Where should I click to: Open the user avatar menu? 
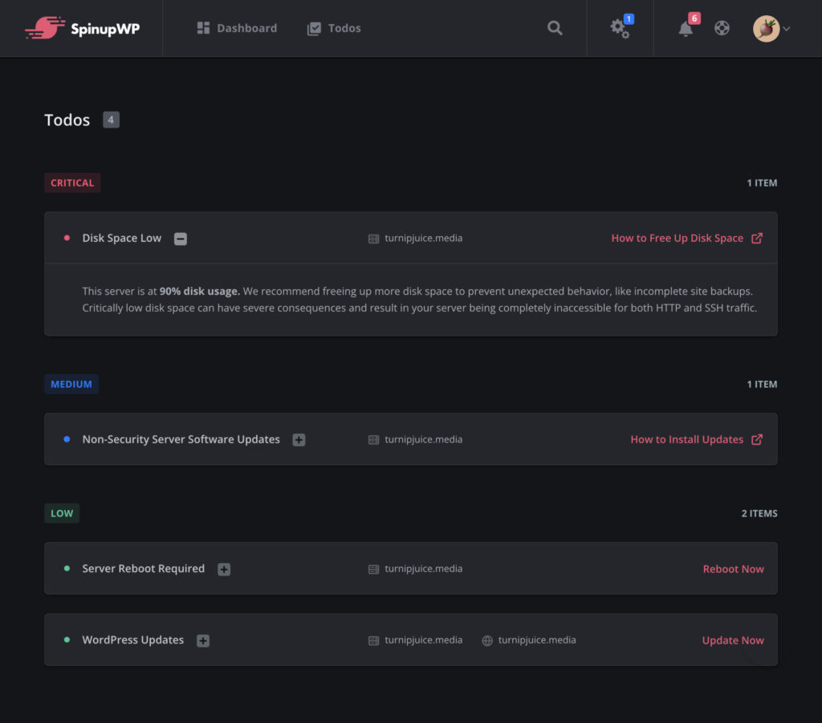763,27
